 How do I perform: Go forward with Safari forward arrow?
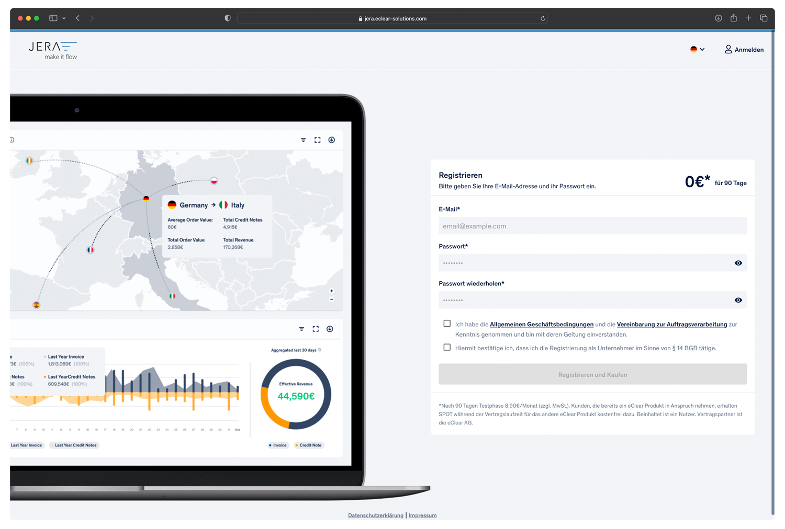point(92,18)
